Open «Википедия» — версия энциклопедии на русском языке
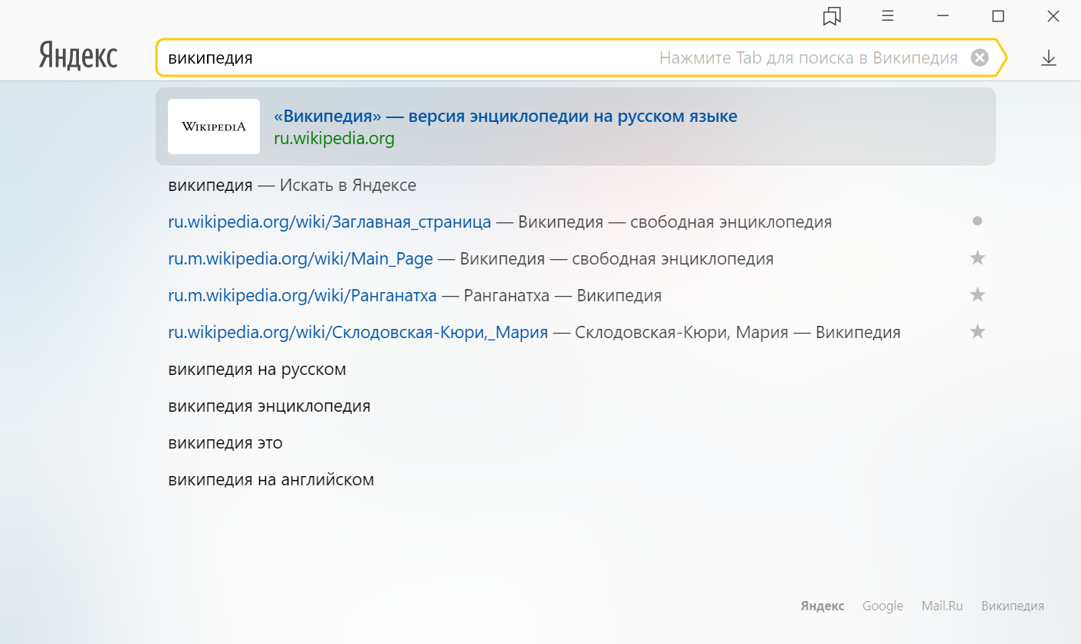 pos(505,117)
